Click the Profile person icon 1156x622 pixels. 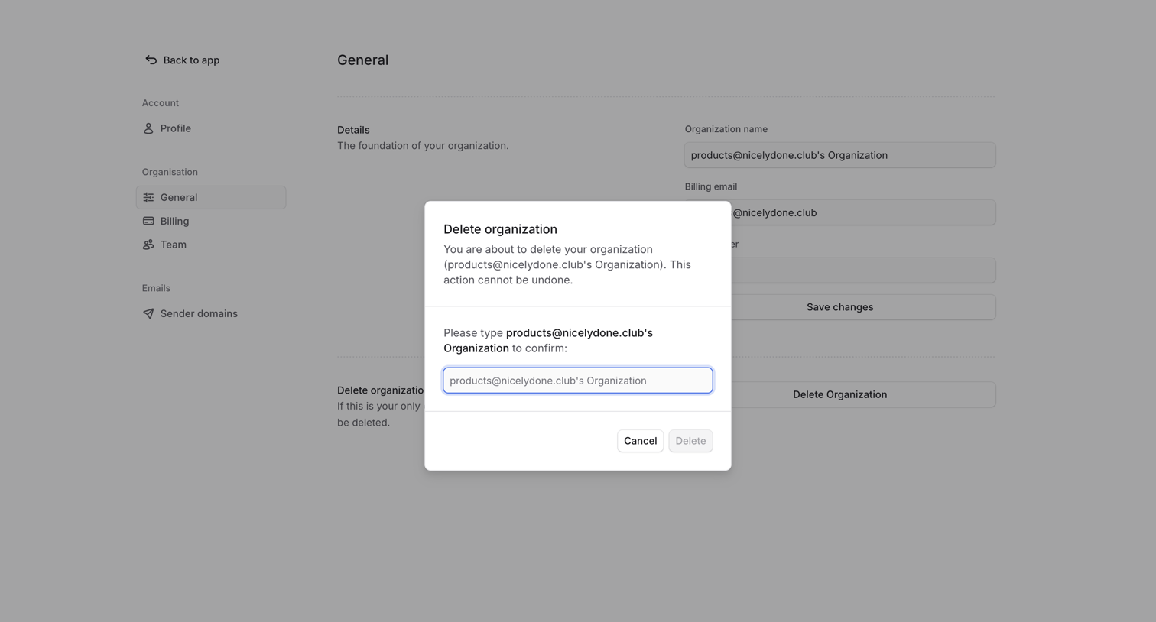[148, 128]
